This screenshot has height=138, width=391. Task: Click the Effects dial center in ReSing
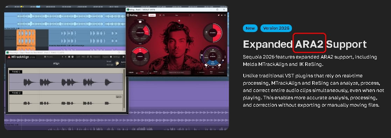213,56
